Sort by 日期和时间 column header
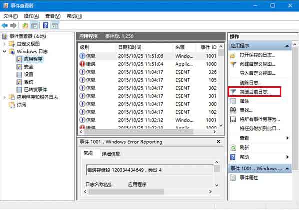Image resolution: width=299 pixels, height=210 pixels. click(x=145, y=47)
